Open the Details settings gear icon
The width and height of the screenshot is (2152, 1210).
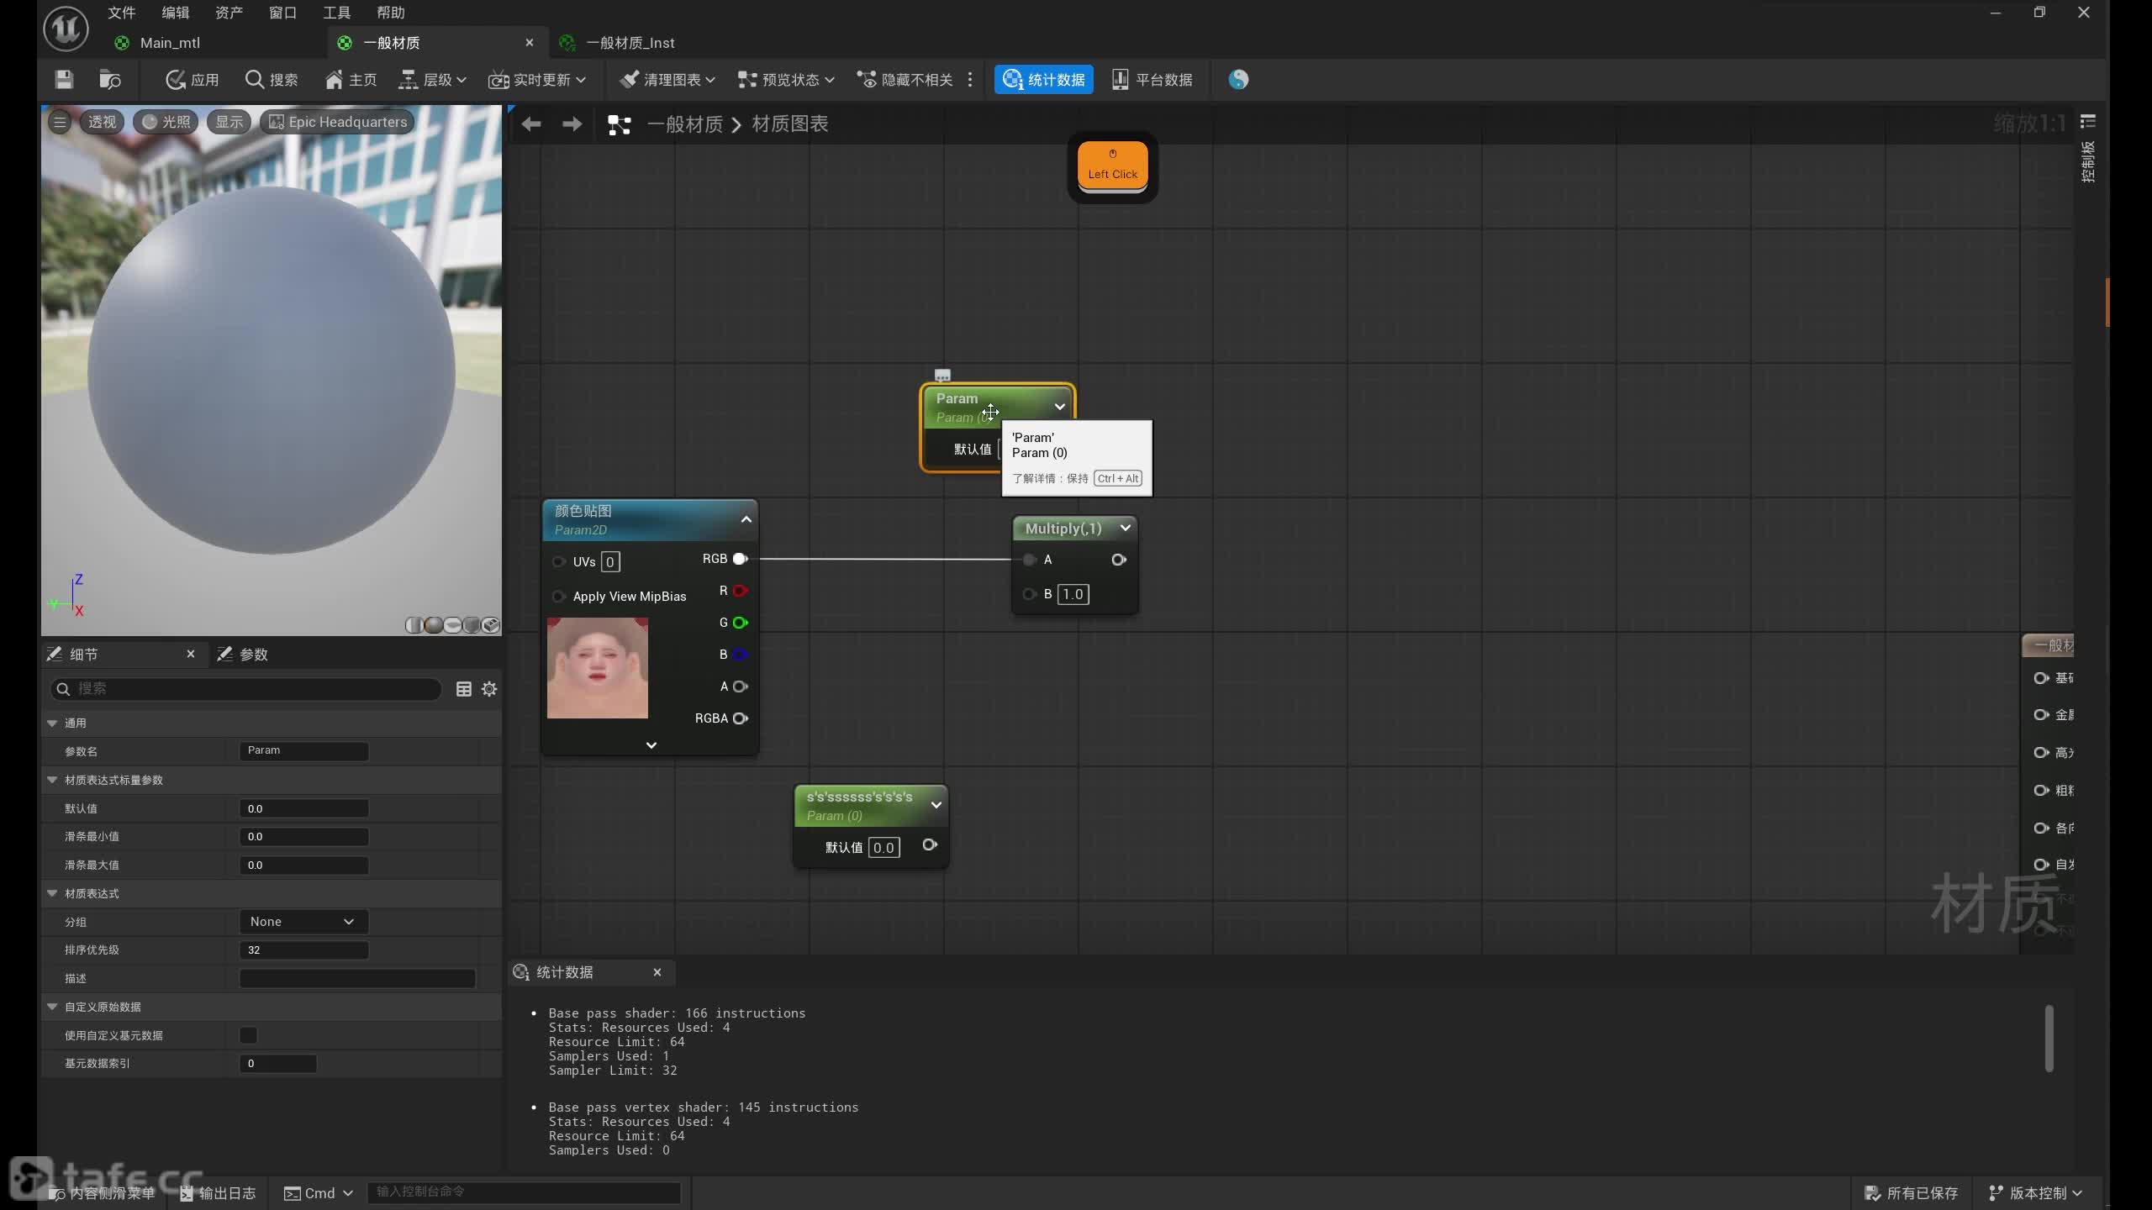[489, 689]
